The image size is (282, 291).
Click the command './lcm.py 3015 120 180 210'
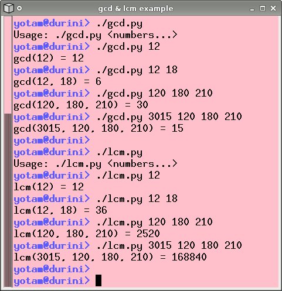tap(169, 245)
